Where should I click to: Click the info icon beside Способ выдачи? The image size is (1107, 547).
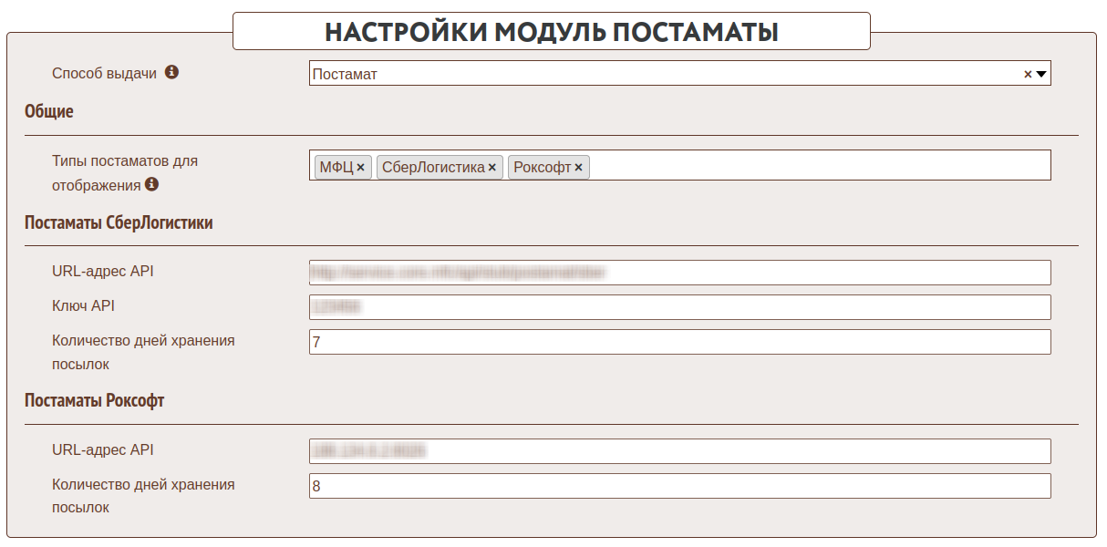[171, 73]
